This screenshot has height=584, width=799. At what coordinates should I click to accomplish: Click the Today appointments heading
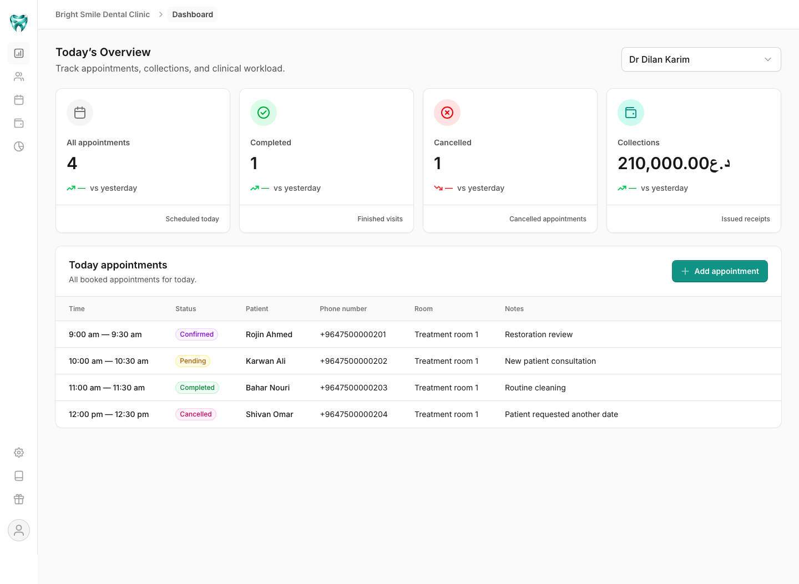pos(118,265)
